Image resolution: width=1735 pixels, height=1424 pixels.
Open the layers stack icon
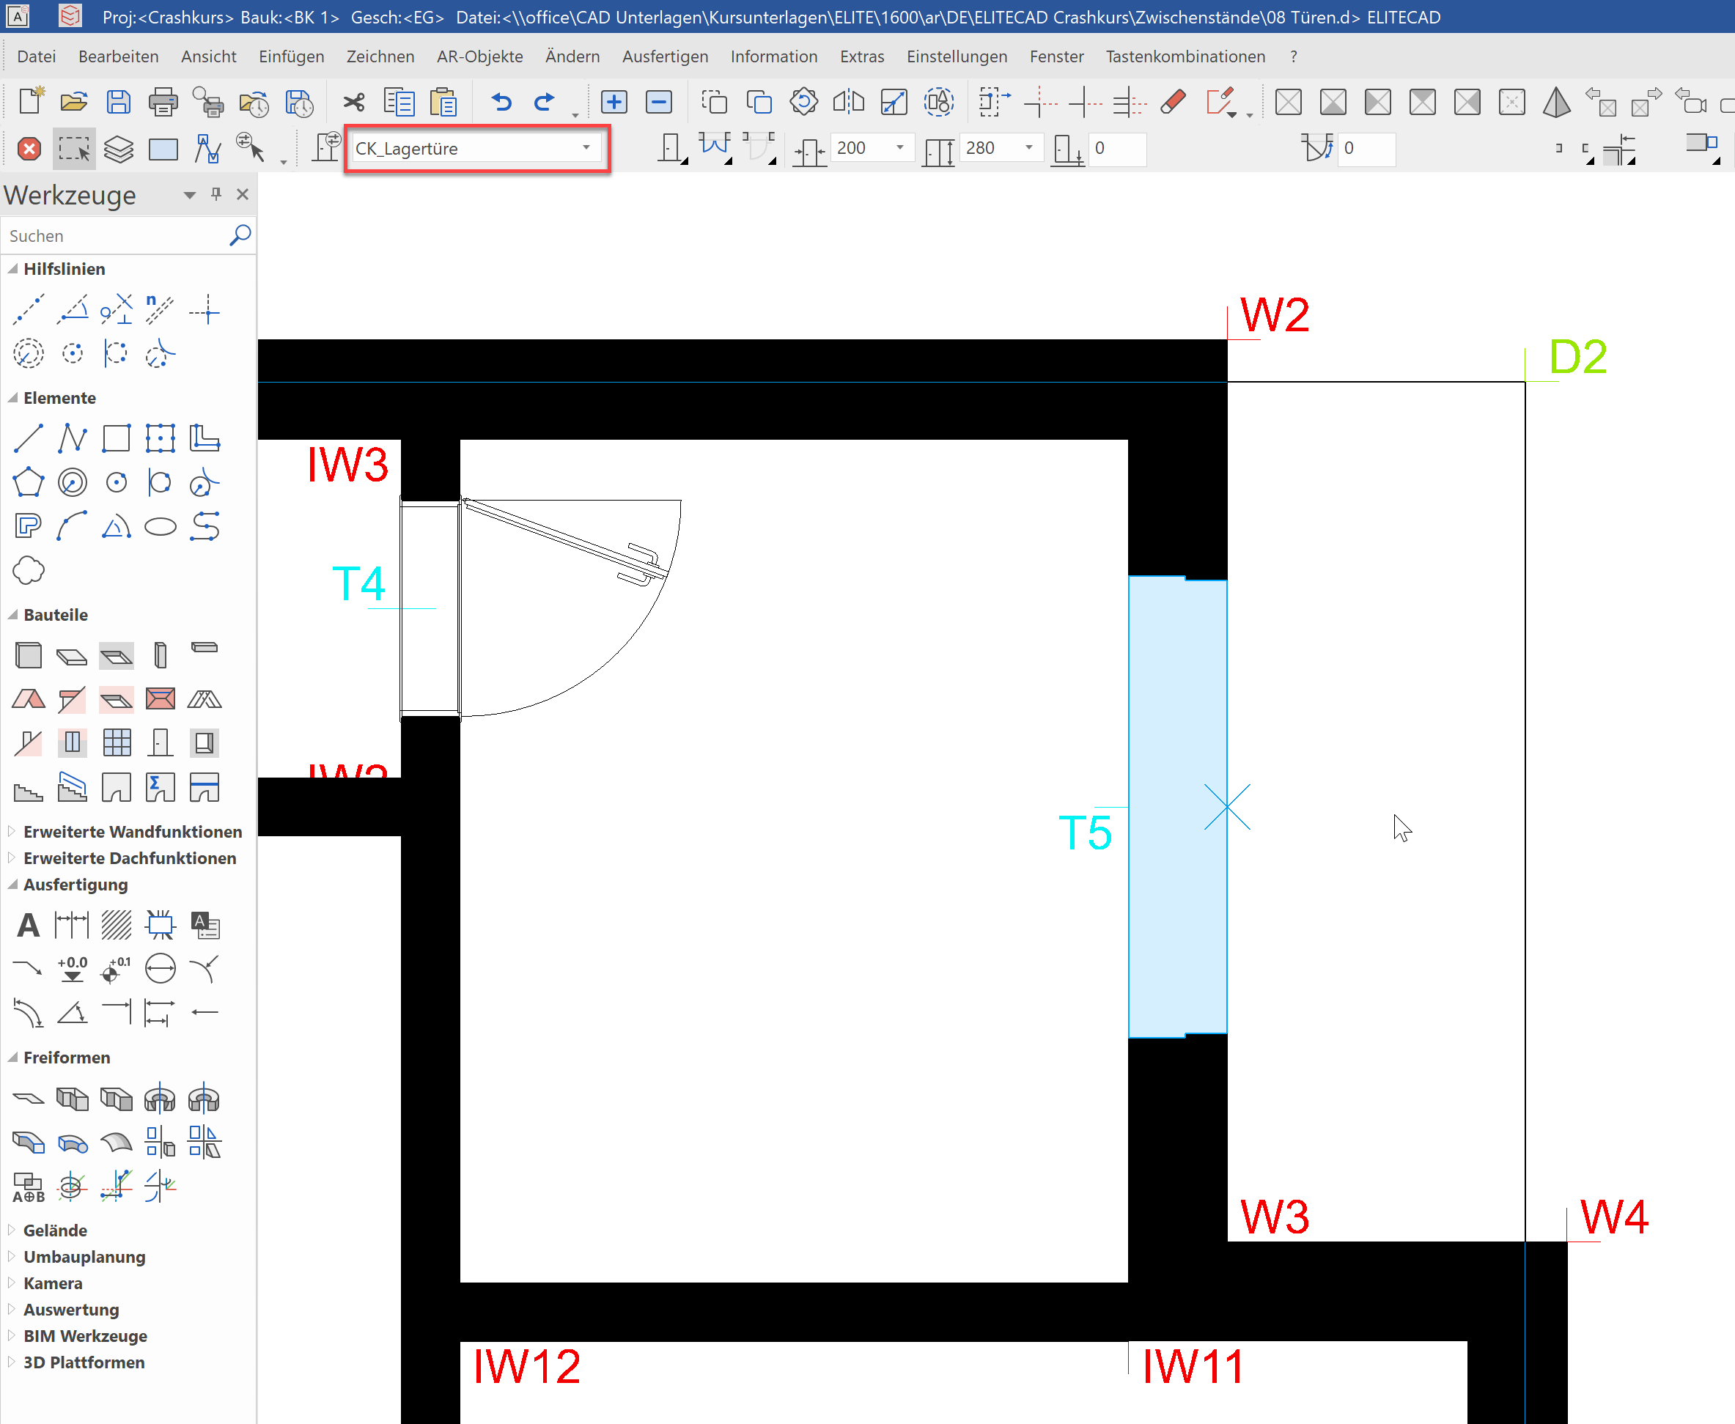click(118, 149)
